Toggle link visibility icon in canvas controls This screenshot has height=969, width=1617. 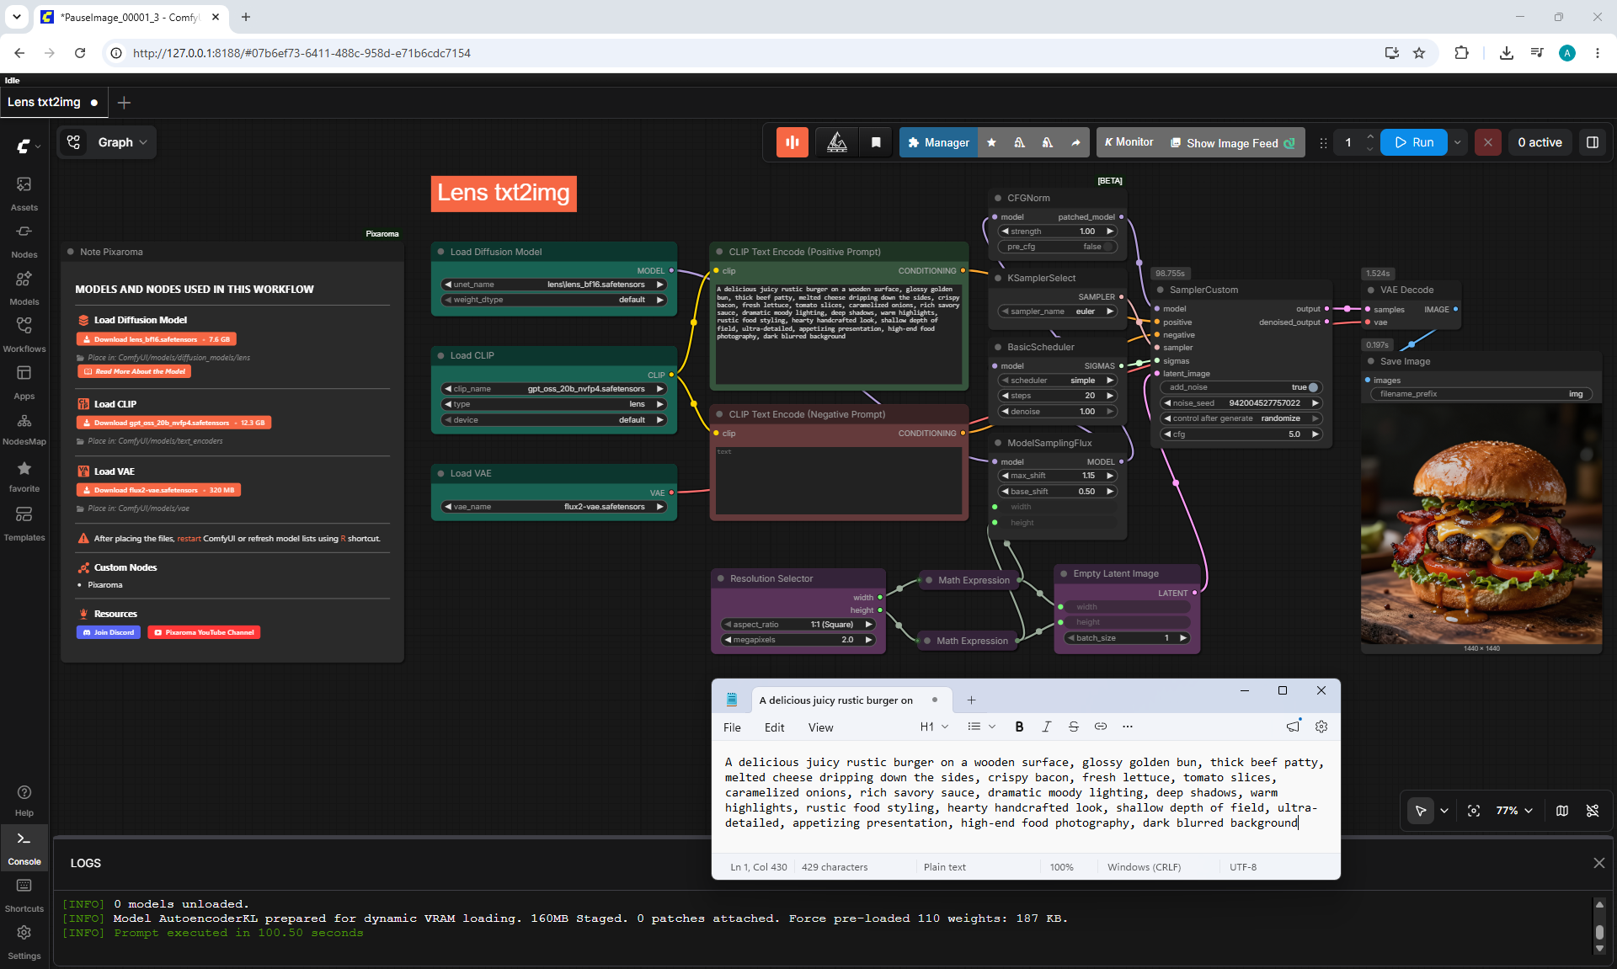1593,811
